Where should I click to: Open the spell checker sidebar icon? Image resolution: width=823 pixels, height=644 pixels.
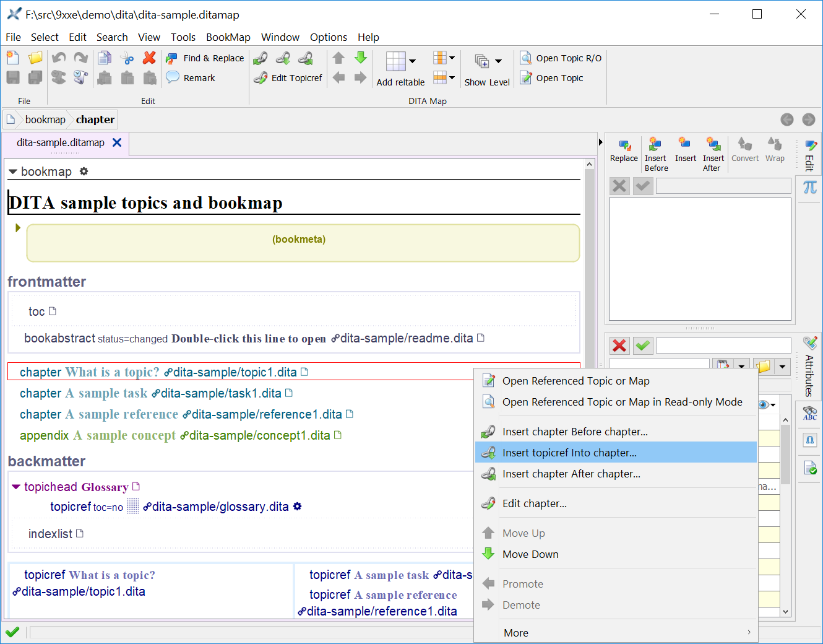[809, 414]
